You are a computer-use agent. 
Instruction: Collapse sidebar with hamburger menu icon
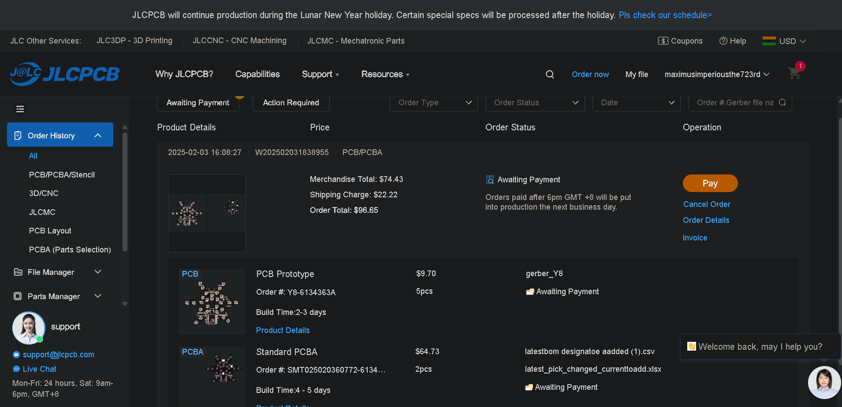point(20,109)
